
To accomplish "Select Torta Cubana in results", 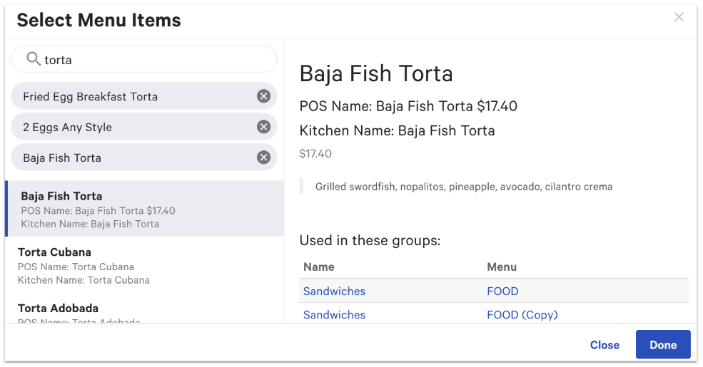I will click(x=143, y=265).
